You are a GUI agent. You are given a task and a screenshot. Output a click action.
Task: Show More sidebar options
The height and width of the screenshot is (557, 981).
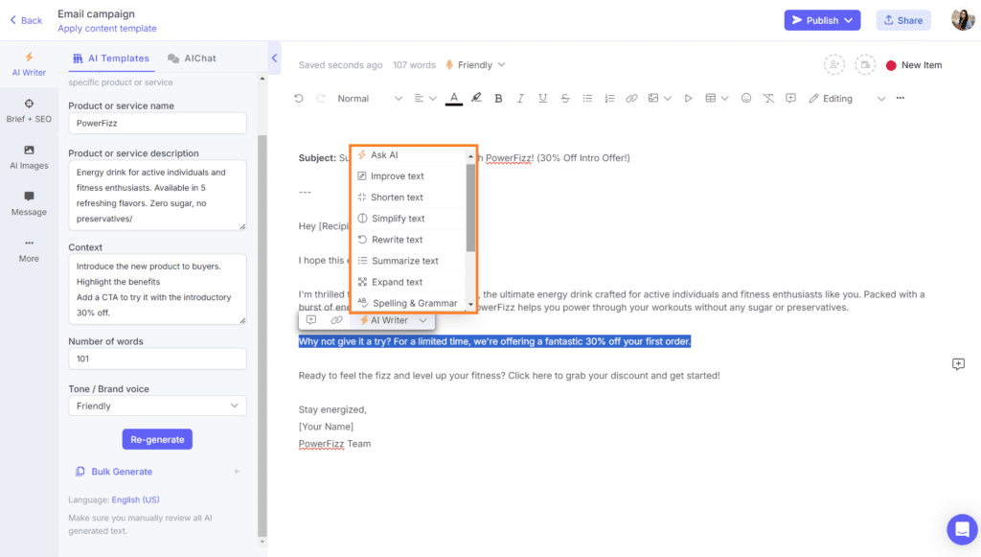click(x=29, y=250)
